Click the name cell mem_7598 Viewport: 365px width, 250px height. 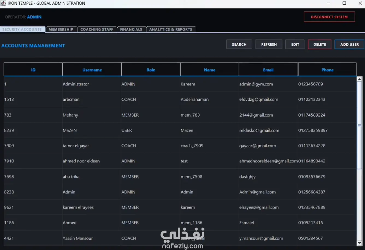(209, 177)
